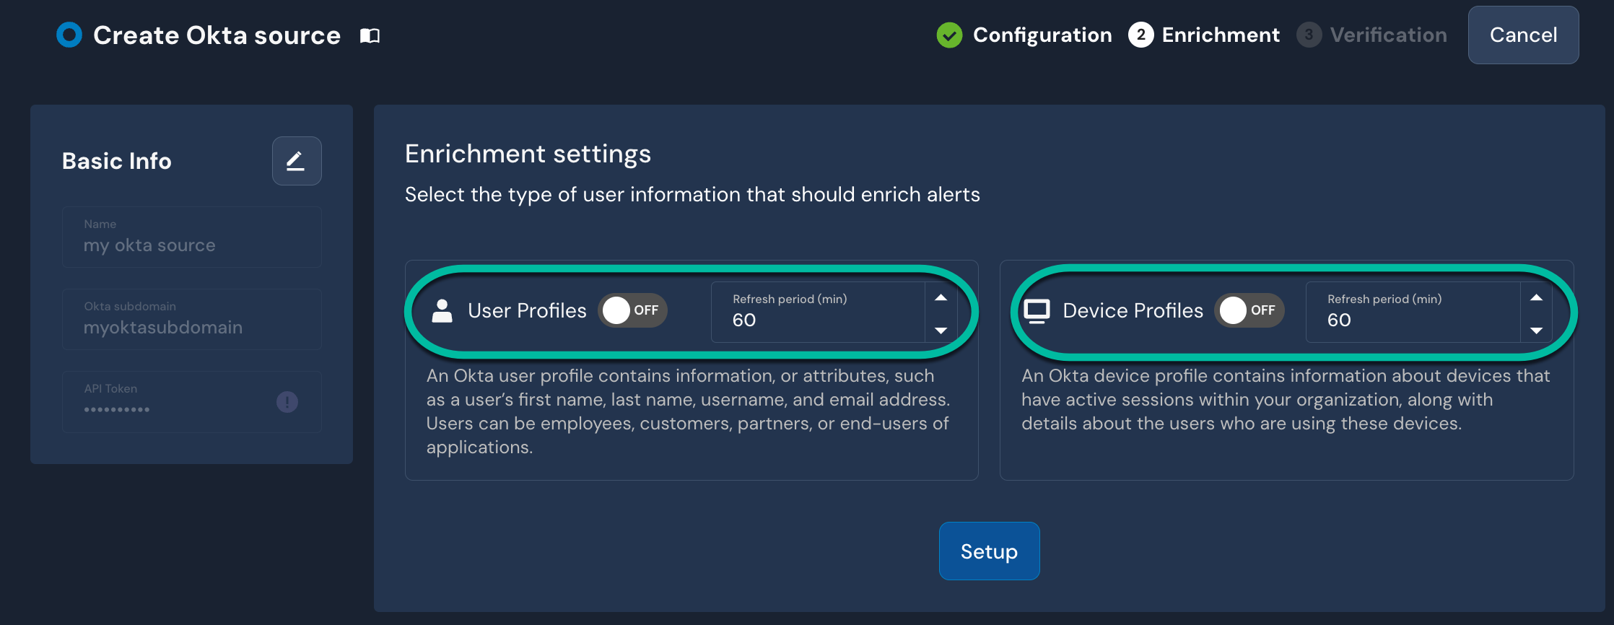Click the Basic Info heading
1614x625 pixels.
117,161
